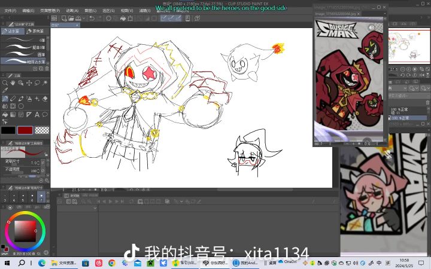Screen dimensions: 431x269
Task: Click the Save icon in command bar
Action: click(x=78, y=19)
